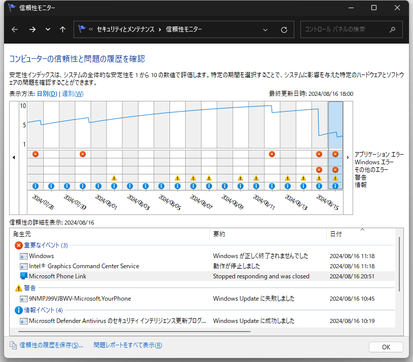Image resolution: width=413 pixels, height=362 pixels.
Task: Expand the breadcrumb overflow chevron «
Action: 91,29
